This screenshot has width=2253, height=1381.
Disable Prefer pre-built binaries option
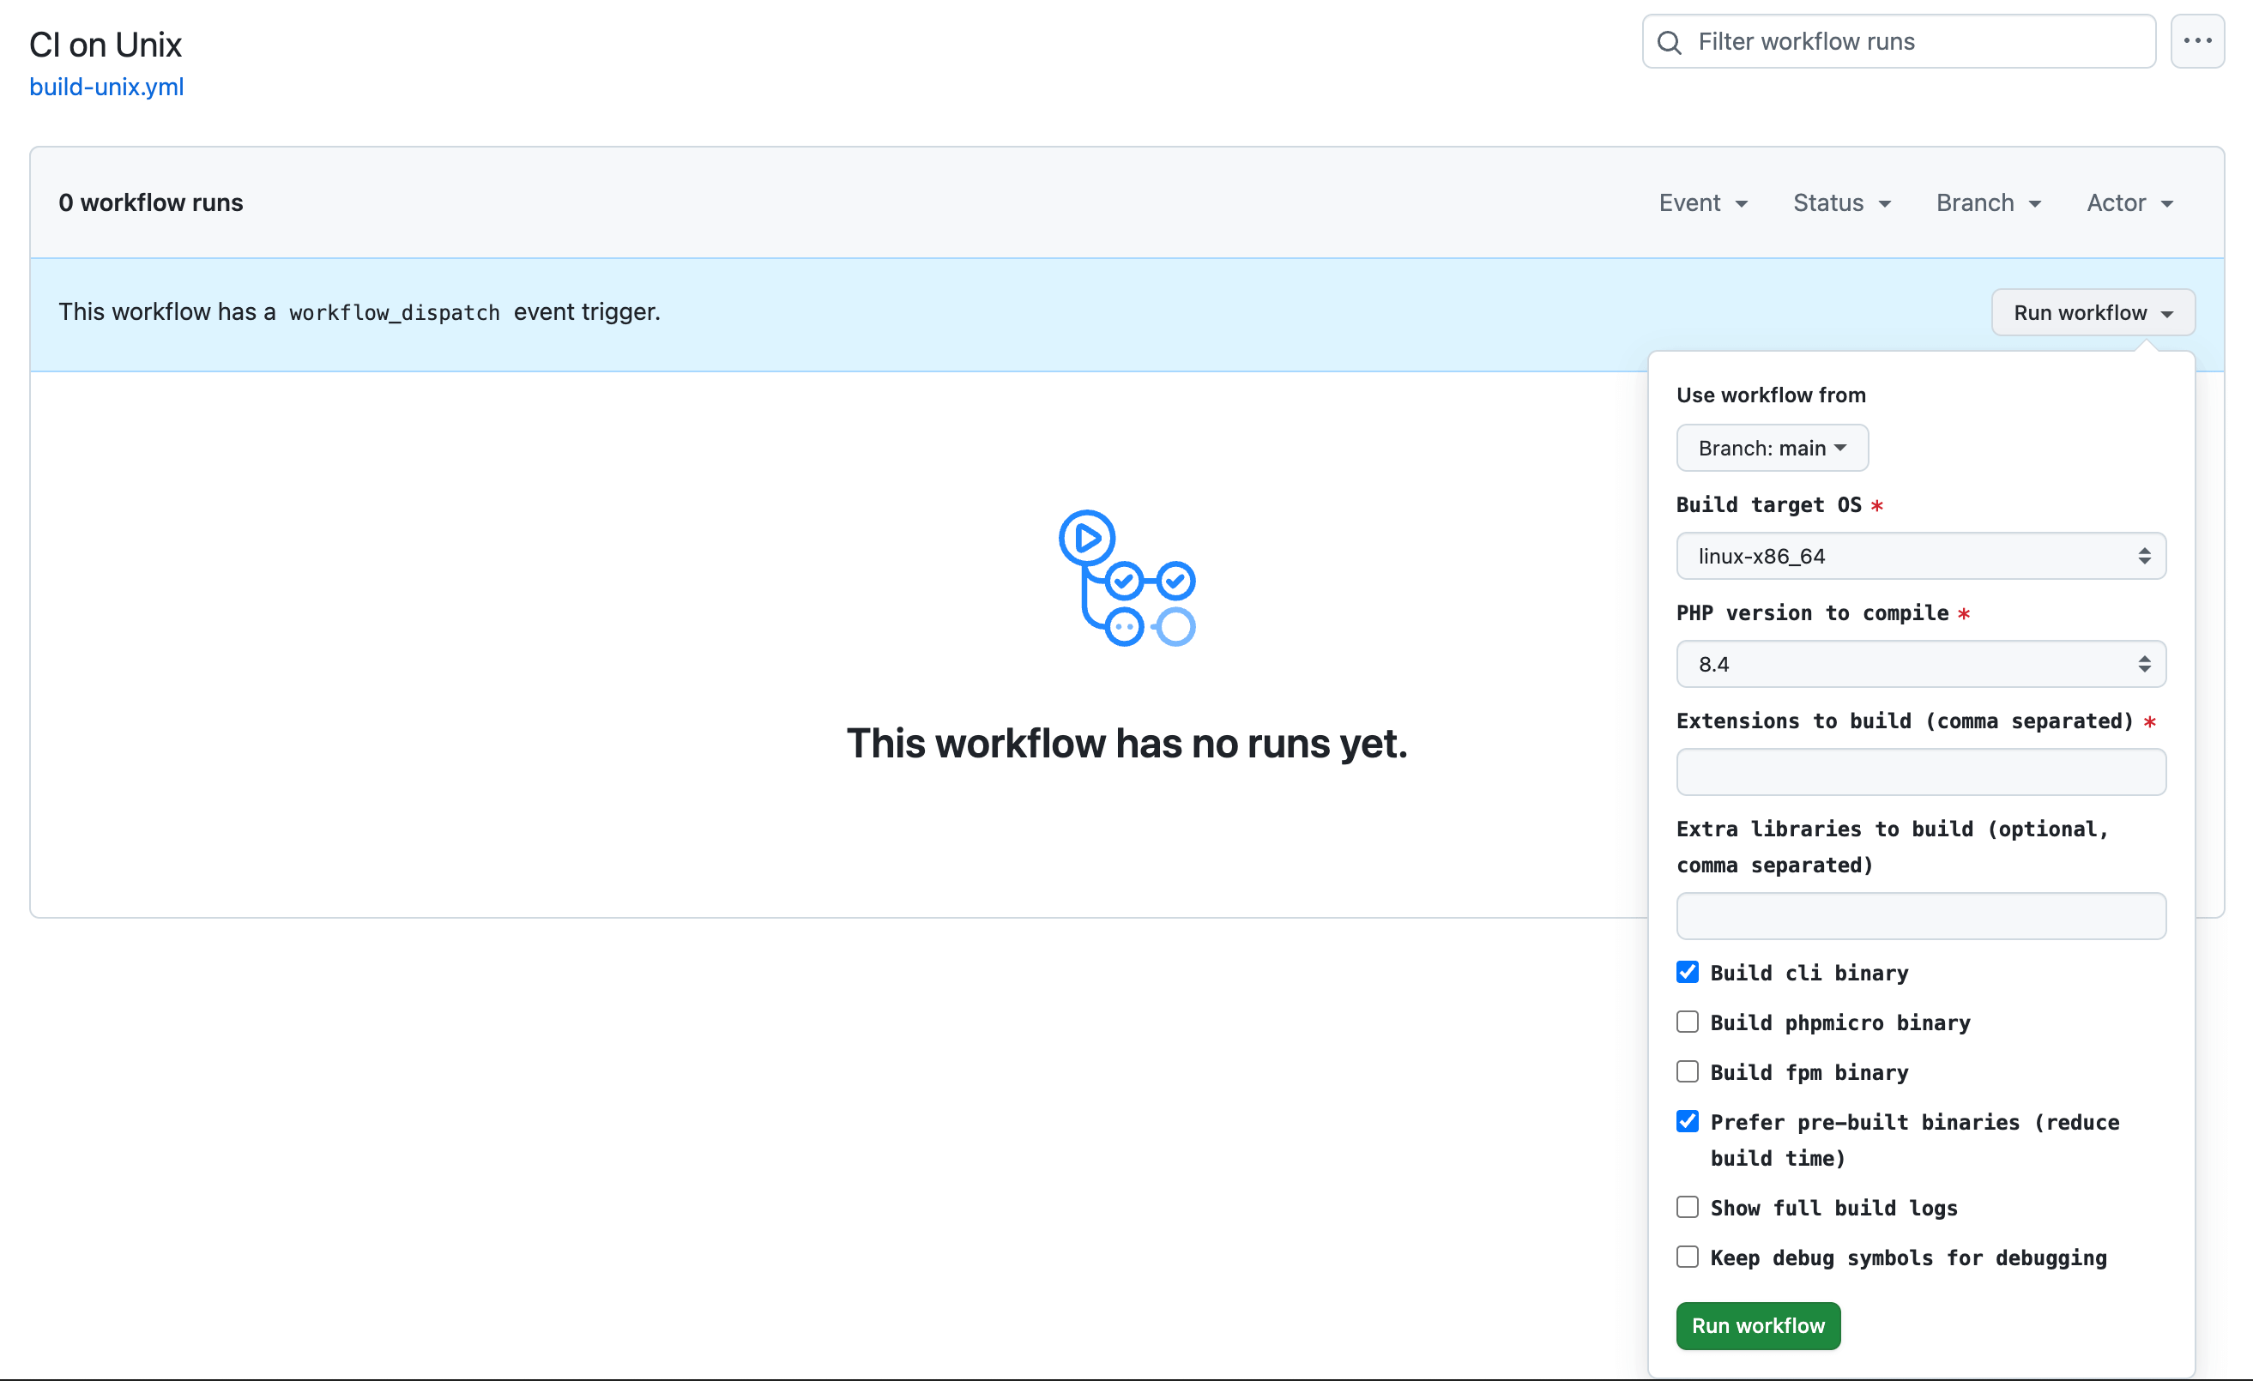coord(1687,1120)
